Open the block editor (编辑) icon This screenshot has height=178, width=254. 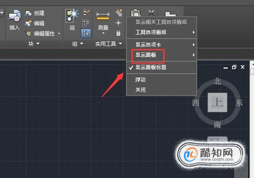tap(28, 24)
